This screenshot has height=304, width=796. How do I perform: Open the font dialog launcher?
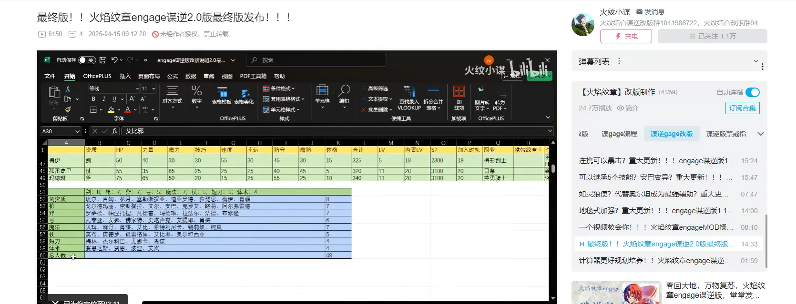tap(155, 118)
